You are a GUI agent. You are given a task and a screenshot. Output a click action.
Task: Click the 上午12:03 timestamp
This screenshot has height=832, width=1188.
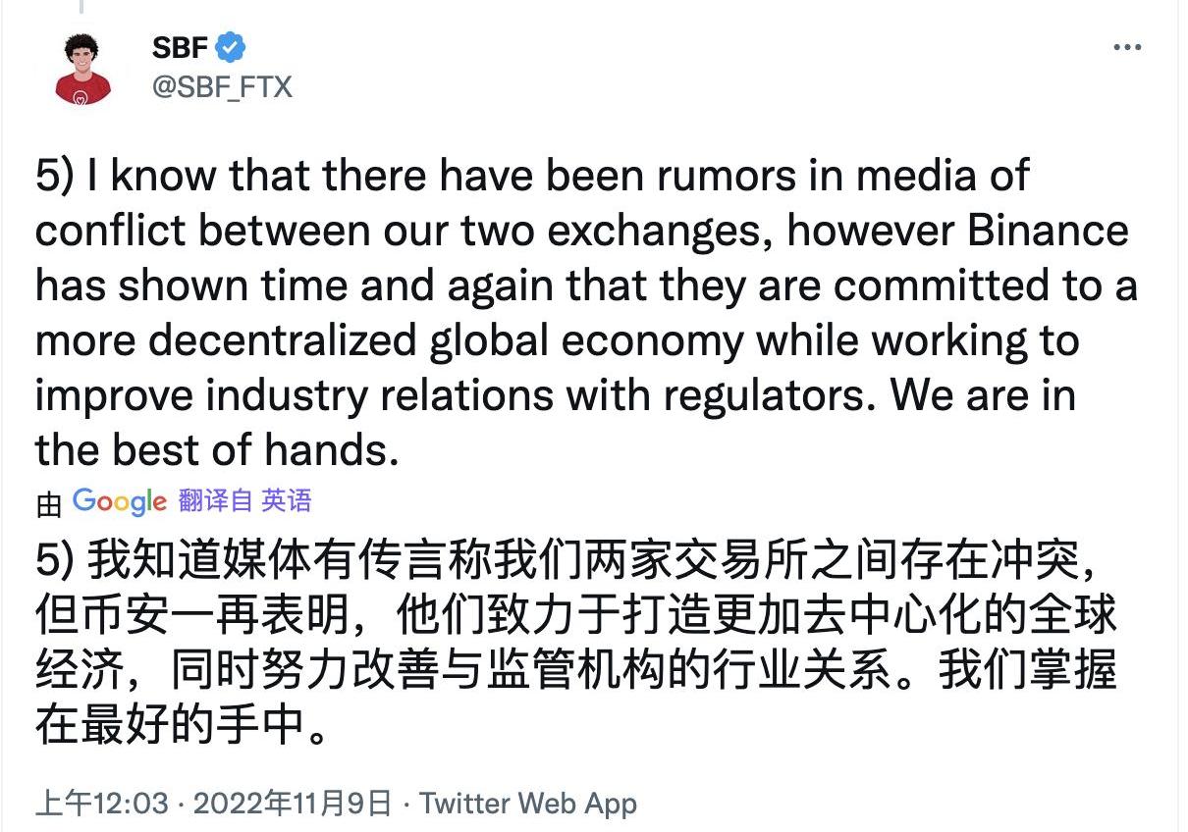(x=102, y=804)
